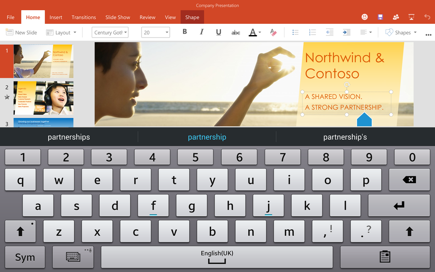Send feedback using the smiley face icon
This screenshot has height=272, width=435.
(365, 17)
